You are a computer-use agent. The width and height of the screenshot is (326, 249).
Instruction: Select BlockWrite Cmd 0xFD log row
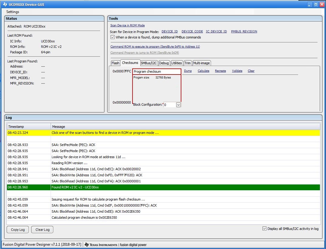(163, 175)
